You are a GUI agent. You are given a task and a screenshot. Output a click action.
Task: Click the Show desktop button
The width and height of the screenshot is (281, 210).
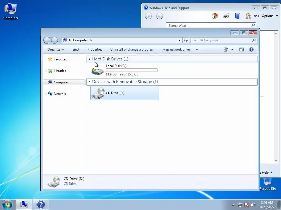279,205
